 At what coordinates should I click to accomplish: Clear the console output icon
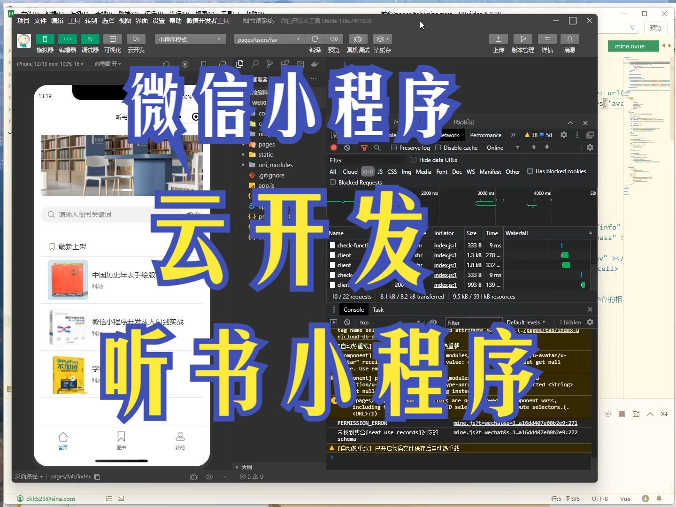click(x=347, y=323)
